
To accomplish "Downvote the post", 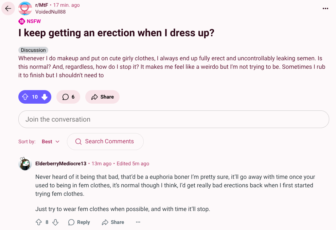I will [x=45, y=97].
